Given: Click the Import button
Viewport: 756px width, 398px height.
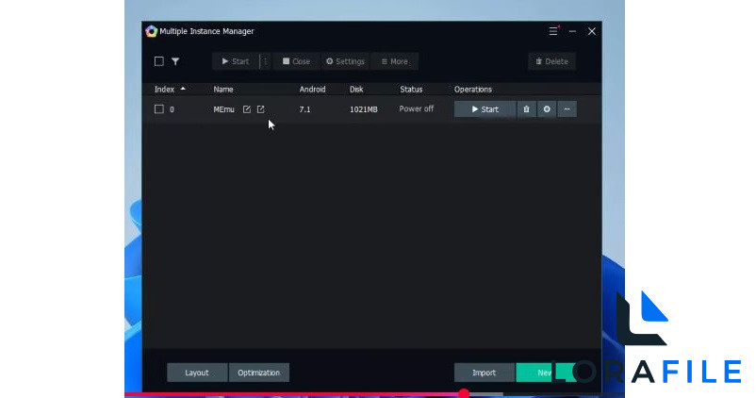Looking at the screenshot, I should tap(485, 373).
